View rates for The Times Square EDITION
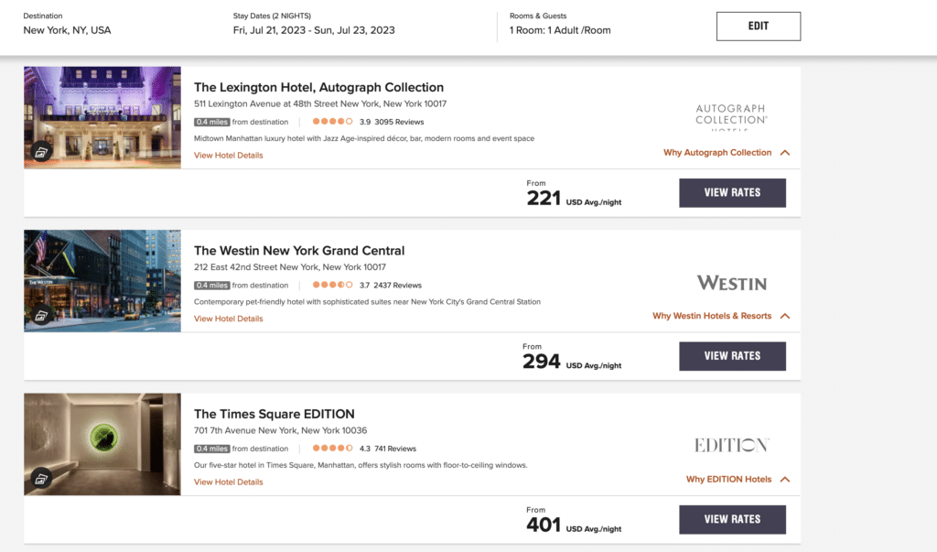937x552 pixels. tap(732, 519)
